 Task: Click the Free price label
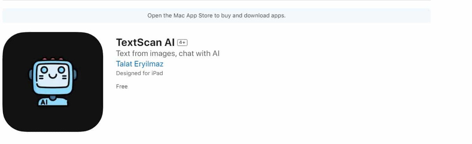coord(122,86)
